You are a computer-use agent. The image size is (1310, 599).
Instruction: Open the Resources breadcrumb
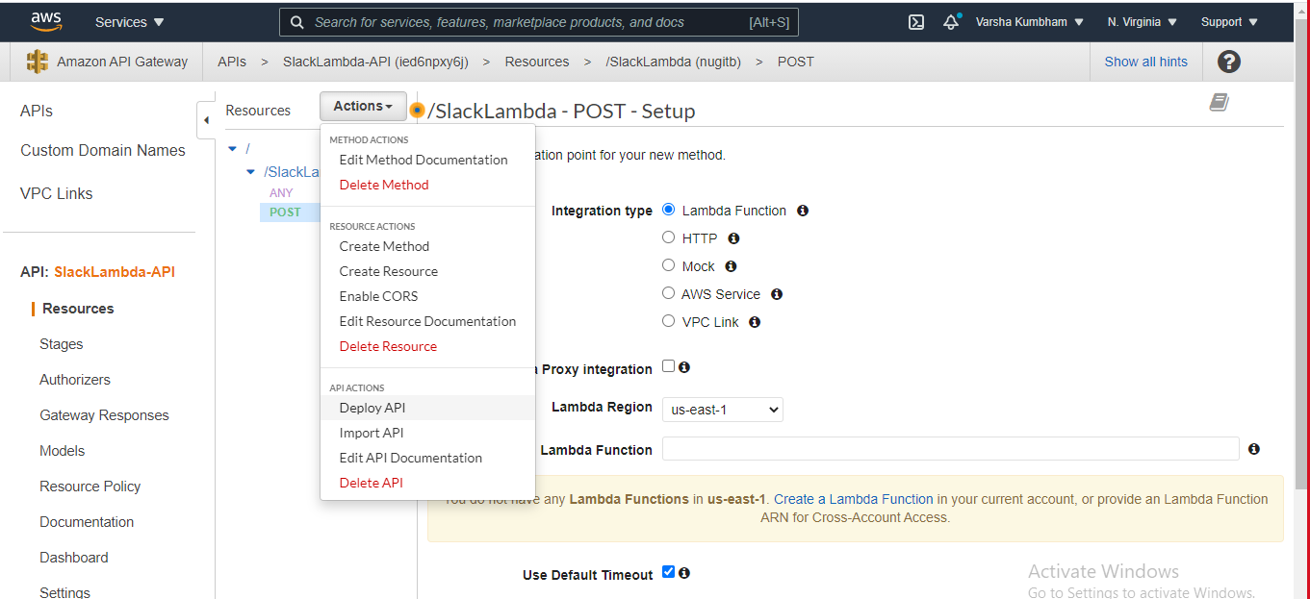coord(537,62)
